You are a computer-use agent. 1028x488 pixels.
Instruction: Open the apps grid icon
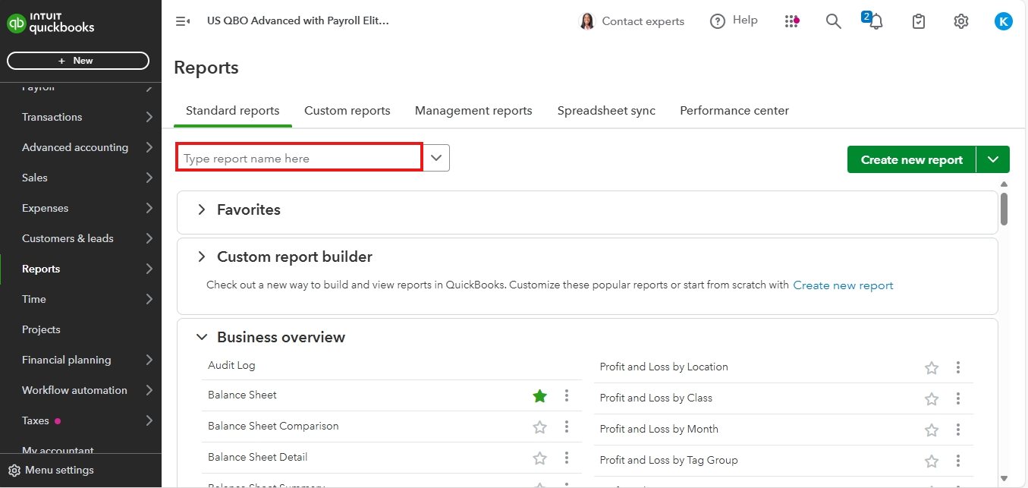792,21
